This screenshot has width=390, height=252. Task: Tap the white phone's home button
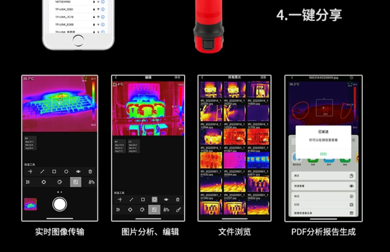coord(78,41)
